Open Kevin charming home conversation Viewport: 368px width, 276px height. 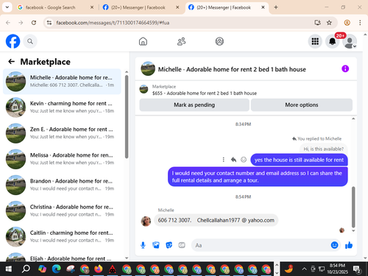coord(62,107)
